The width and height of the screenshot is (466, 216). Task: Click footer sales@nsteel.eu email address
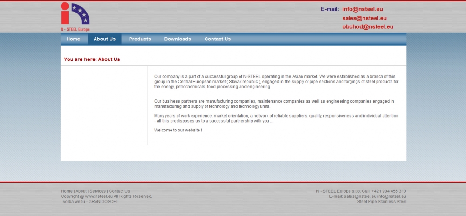pyautogui.click(x=360, y=196)
